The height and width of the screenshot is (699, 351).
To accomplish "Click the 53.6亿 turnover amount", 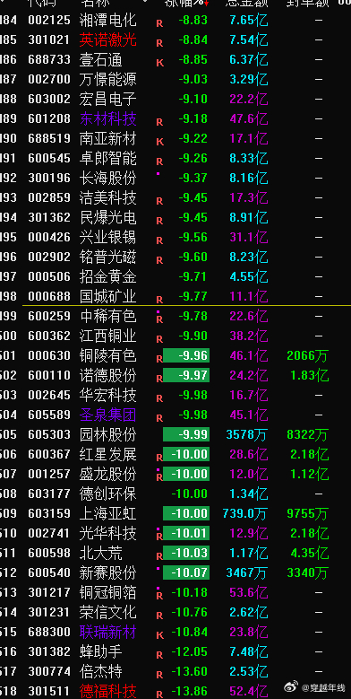I will (x=249, y=592).
